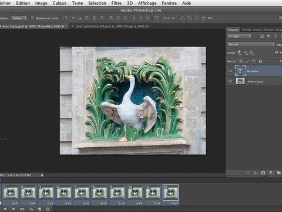Align bottom edges of layers
282x212 pixels.
point(79,18)
